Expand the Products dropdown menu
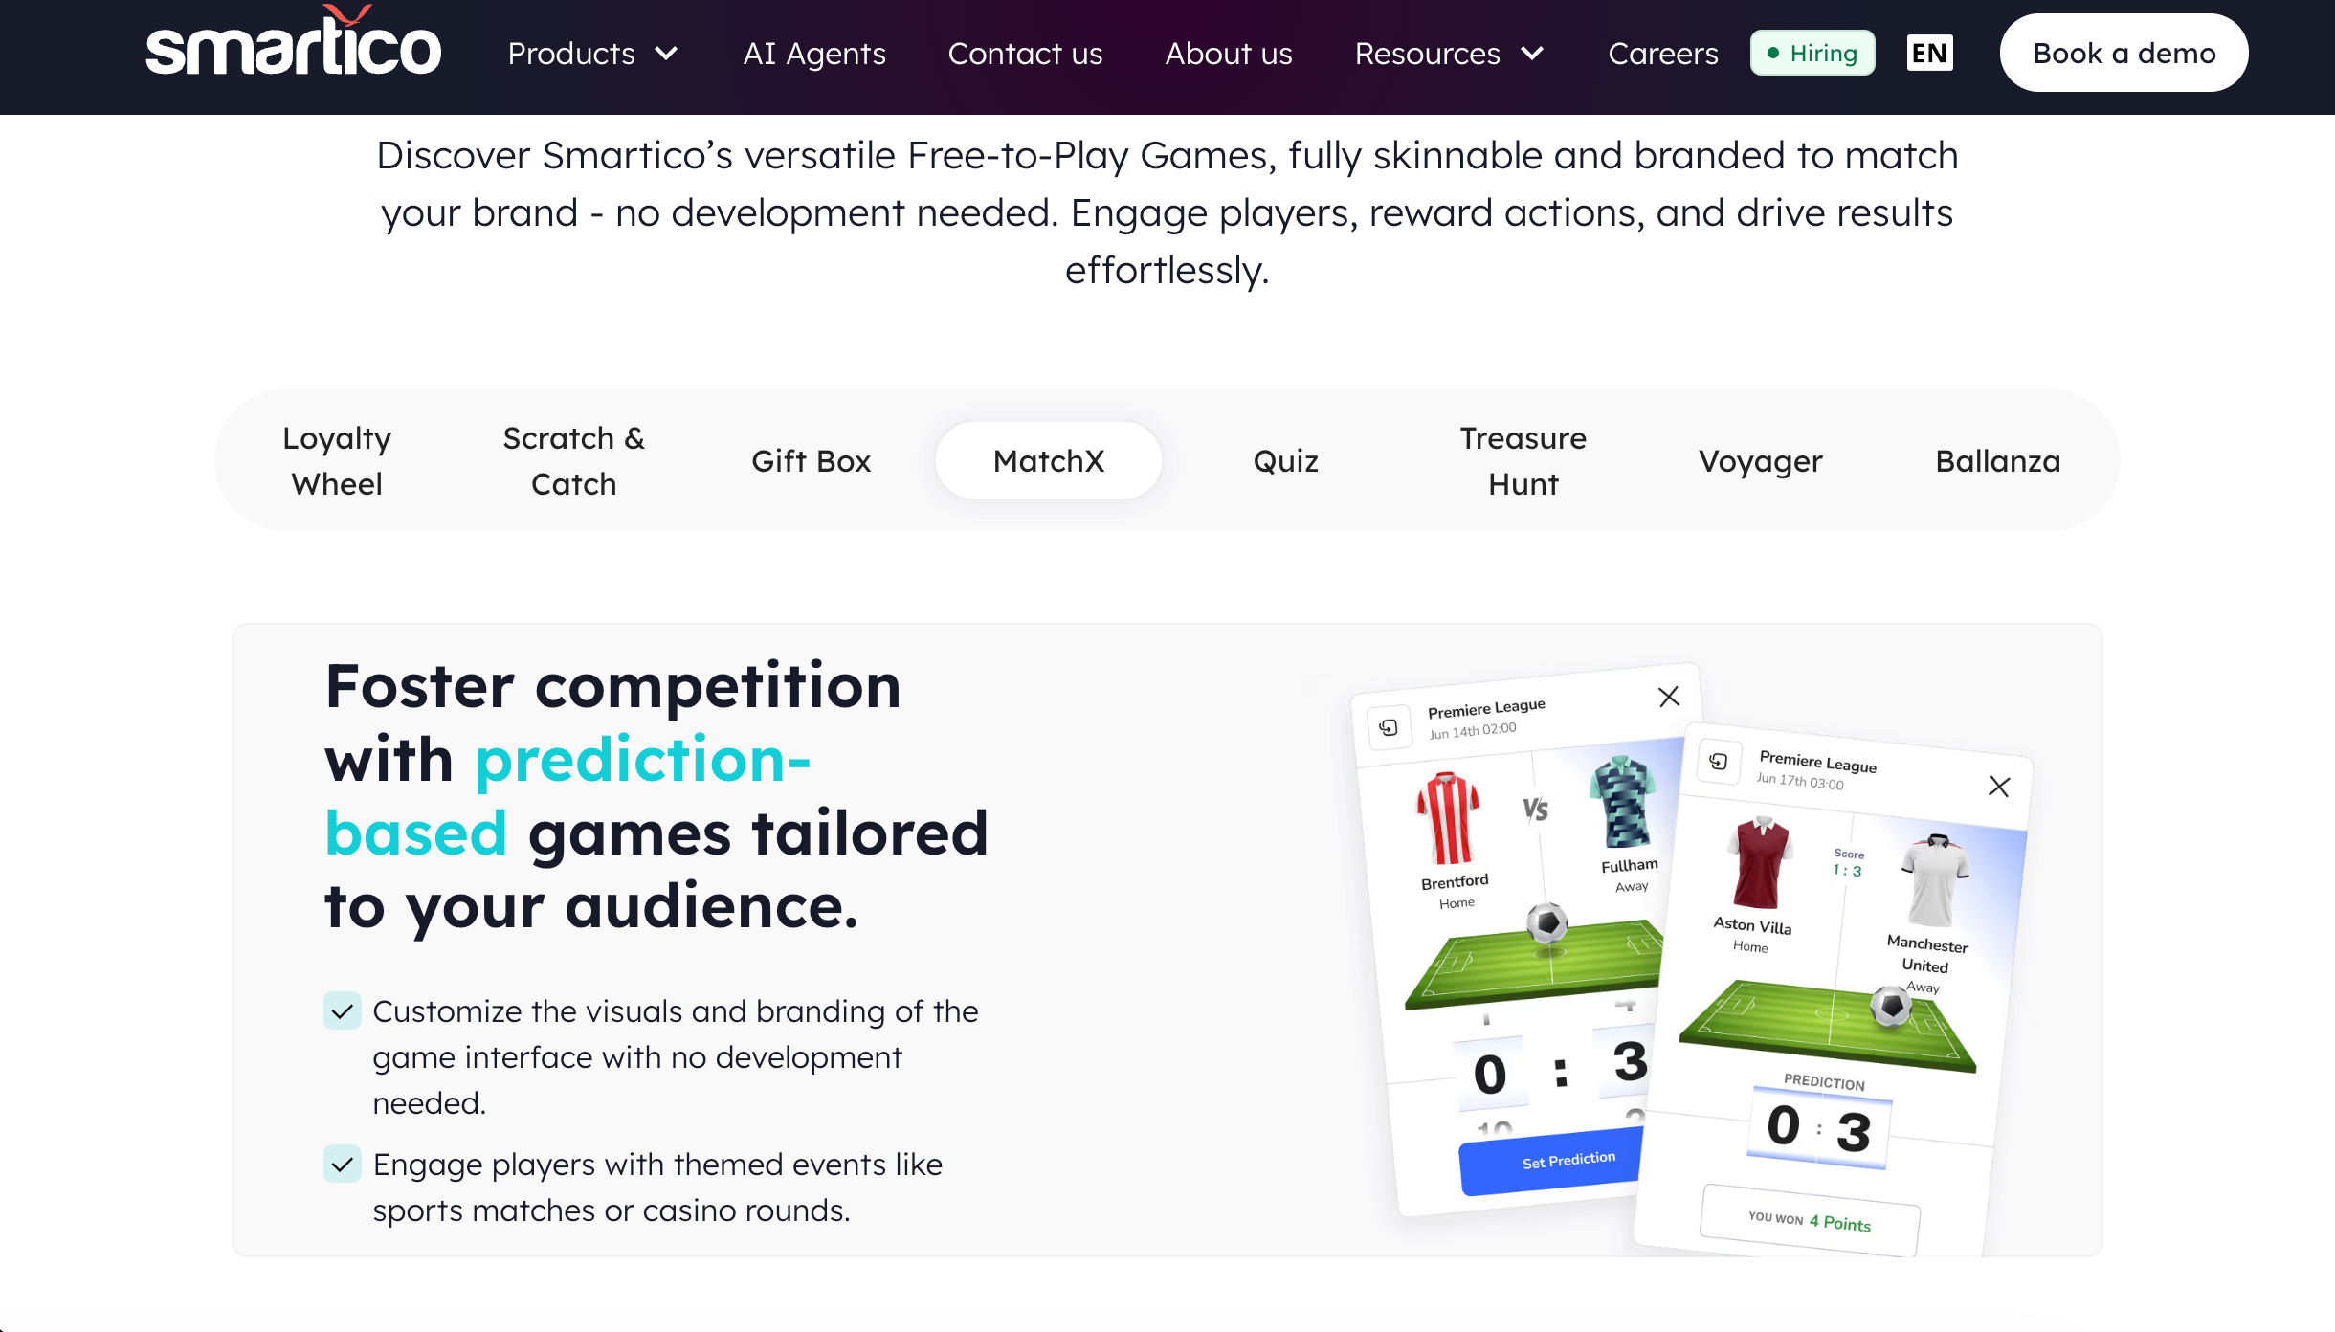Screen dimensions: 2335x1332 point(592,54)
